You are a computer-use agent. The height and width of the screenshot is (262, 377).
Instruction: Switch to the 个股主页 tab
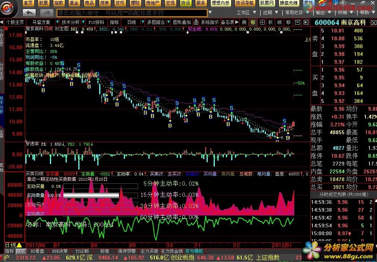tap(15, 22)
